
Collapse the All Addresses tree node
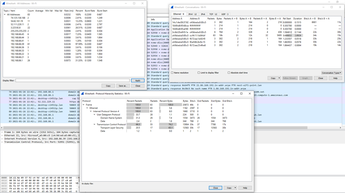pyautogui.click(x=5, y=14)
